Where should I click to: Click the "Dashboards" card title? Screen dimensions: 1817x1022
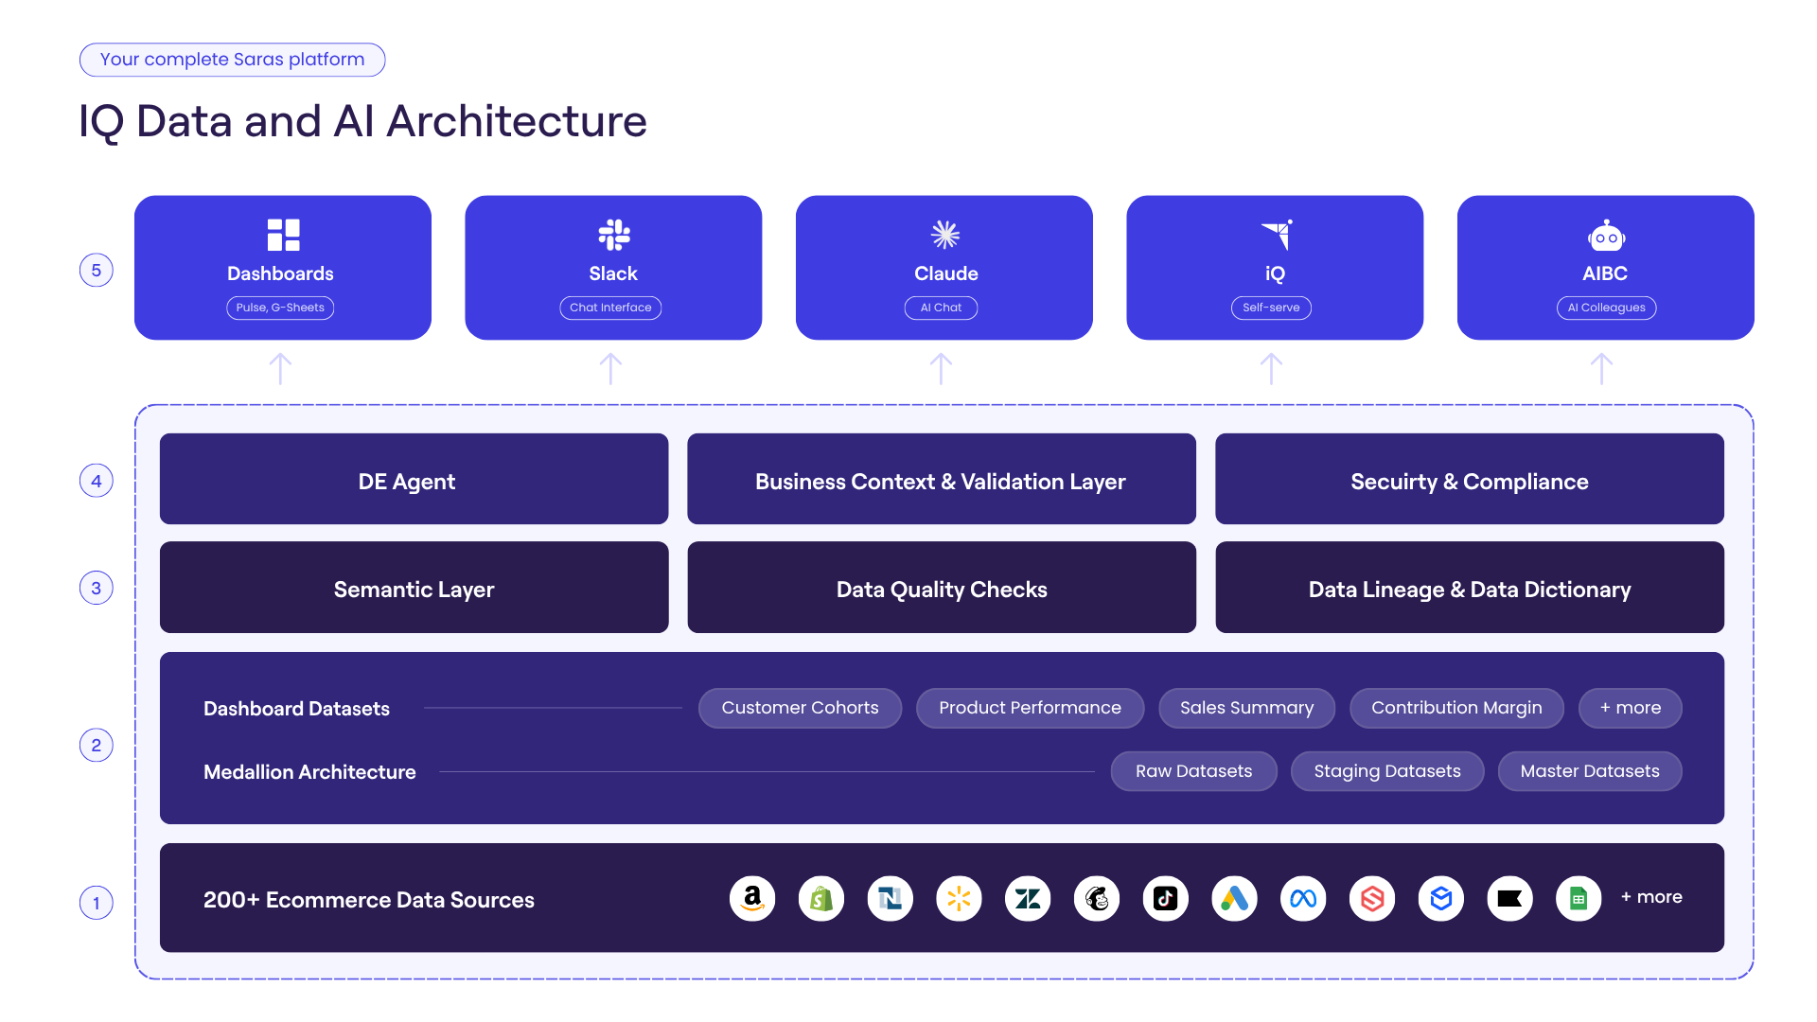pyautogui.click(x=280, y=273)
